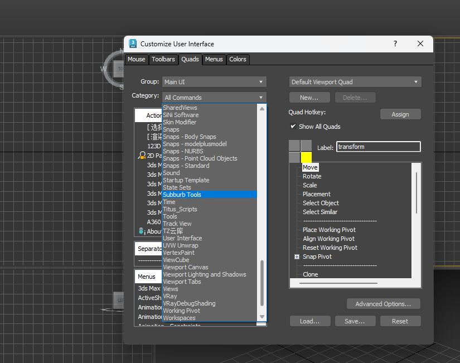Viewport: 460px width, 363px height.
Task: Choose Snaps - Point Cloud Objects category
Action: (x=210, y=158)
